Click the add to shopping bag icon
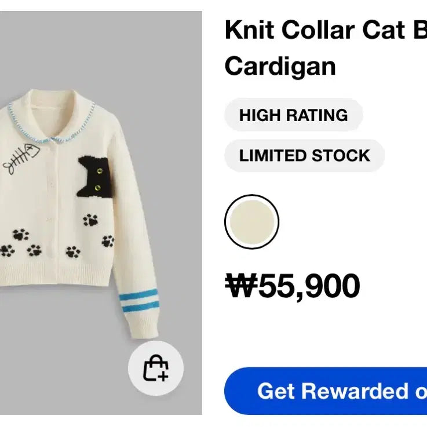The image size is (427, 427). coord(155,368)
